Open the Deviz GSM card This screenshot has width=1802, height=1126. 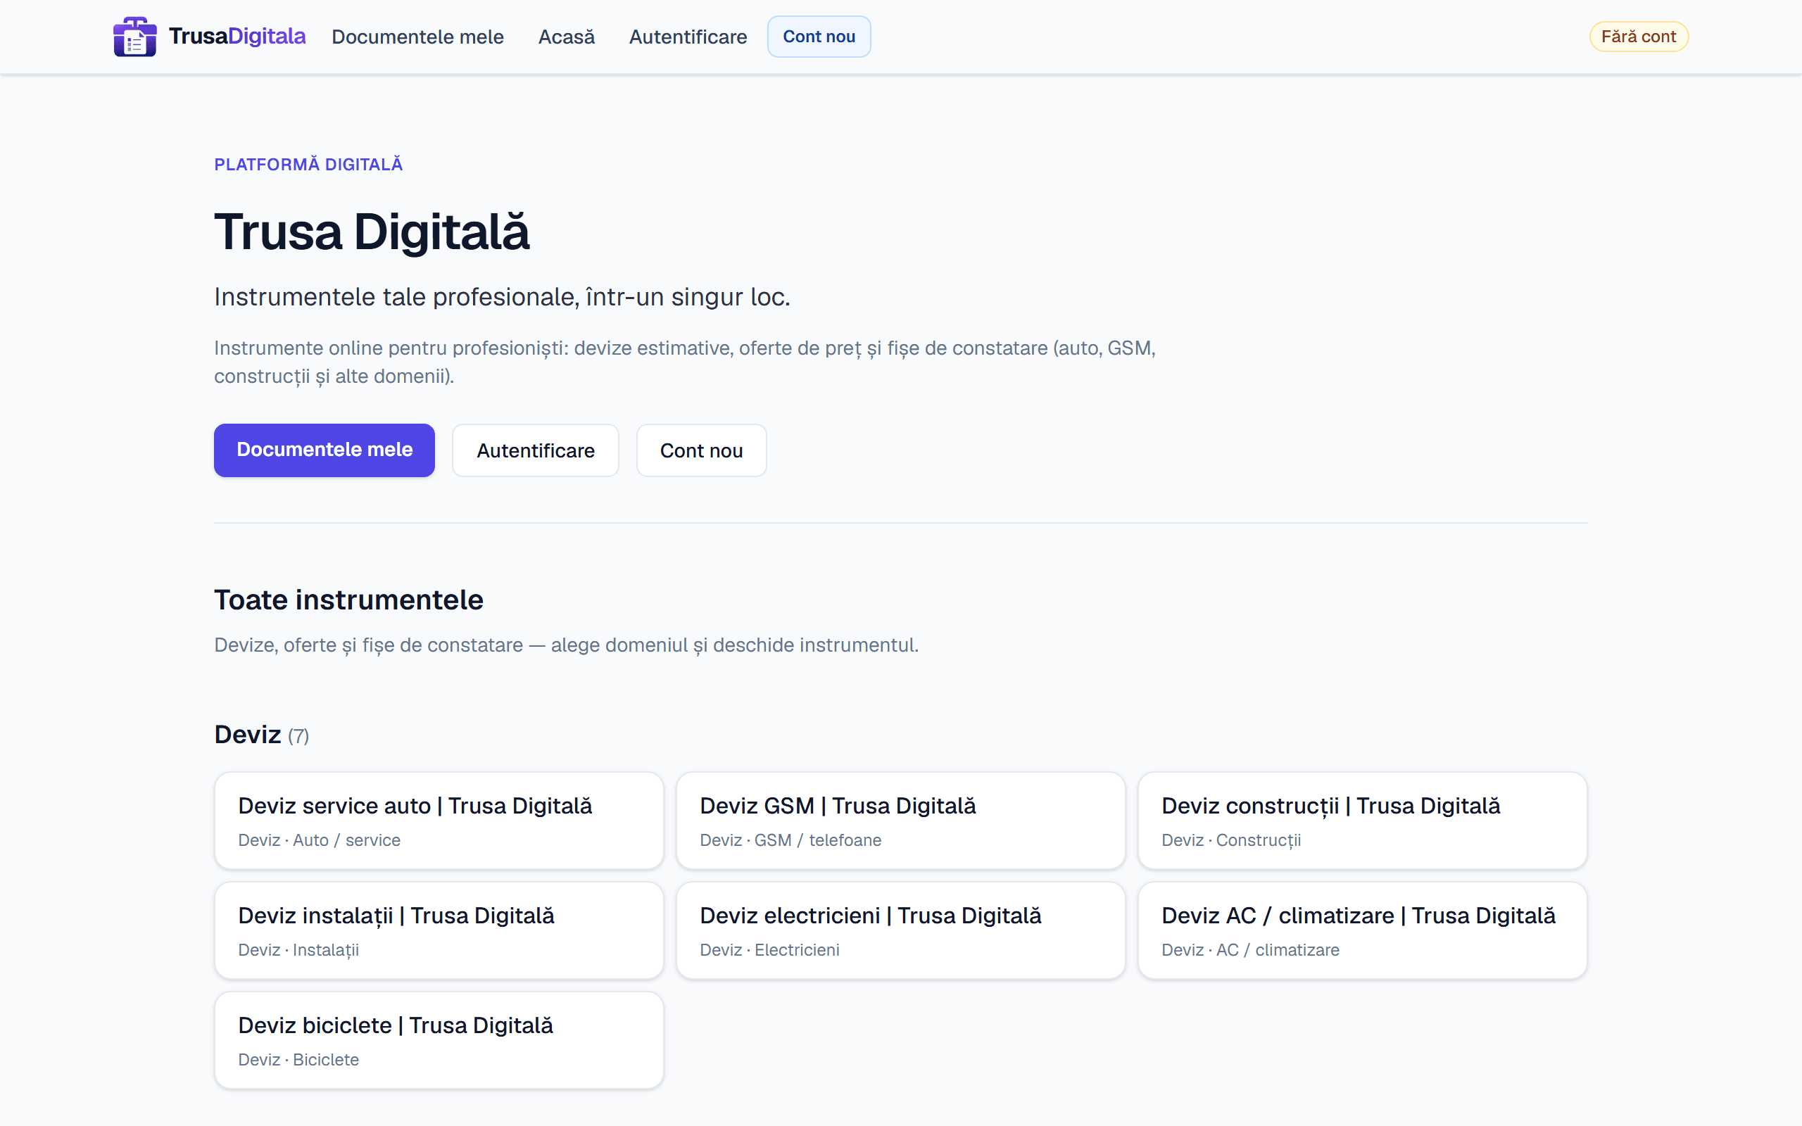coord(901,821)
